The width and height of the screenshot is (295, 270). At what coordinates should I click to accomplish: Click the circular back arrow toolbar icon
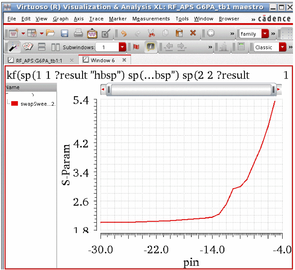tap(211, 33)
